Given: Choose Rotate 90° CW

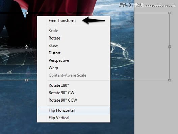Looking at the screenshot, I should (x=74, y=93).
